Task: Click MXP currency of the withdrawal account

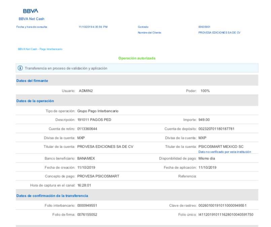Action: tap(81, 138)
